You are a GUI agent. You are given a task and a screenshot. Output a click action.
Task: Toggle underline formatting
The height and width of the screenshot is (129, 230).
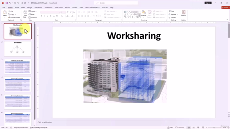point(47,16)
